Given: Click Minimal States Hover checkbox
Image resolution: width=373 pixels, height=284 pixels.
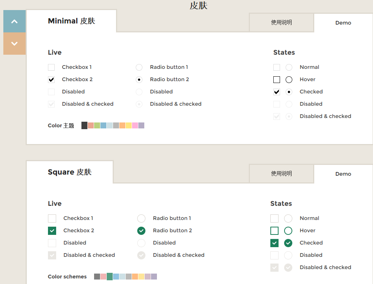Looking at the screenshot, I should pos(277,80).
